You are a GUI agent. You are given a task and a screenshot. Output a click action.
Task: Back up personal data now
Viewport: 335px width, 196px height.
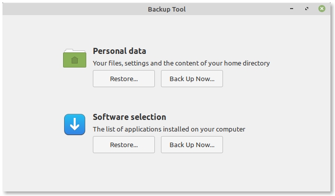coord(192,79)
